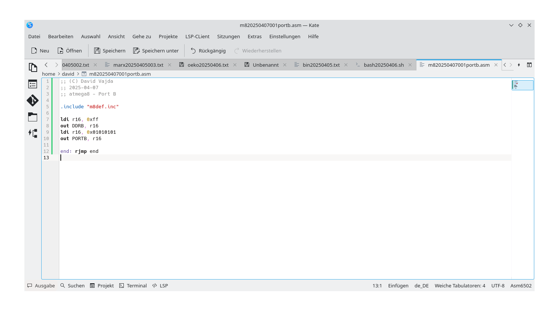This screenshot has height=320, width=559.
Task: Click the minimap preview on the right
Action: click(x=523, y=85)
